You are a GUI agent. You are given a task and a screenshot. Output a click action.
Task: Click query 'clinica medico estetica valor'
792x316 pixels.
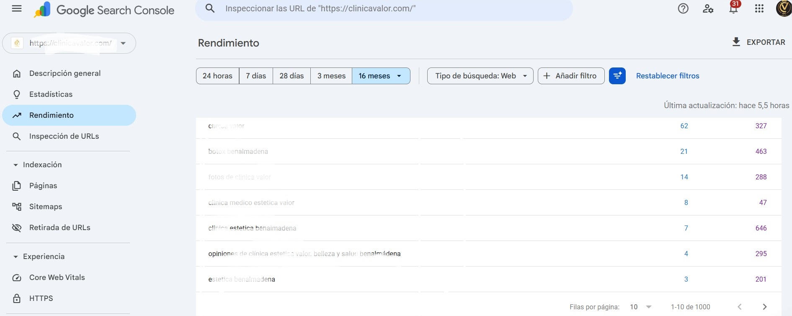251,203
